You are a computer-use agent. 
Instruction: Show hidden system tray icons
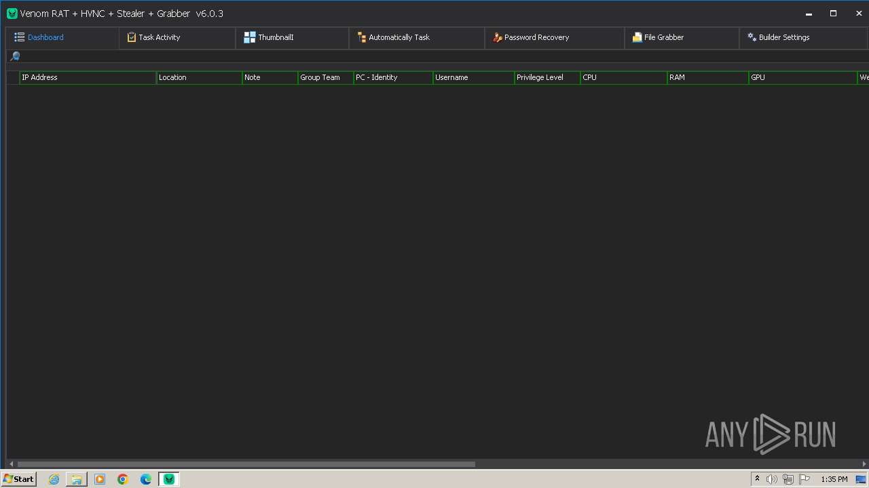pyautogui.click(x=757, y=479)
